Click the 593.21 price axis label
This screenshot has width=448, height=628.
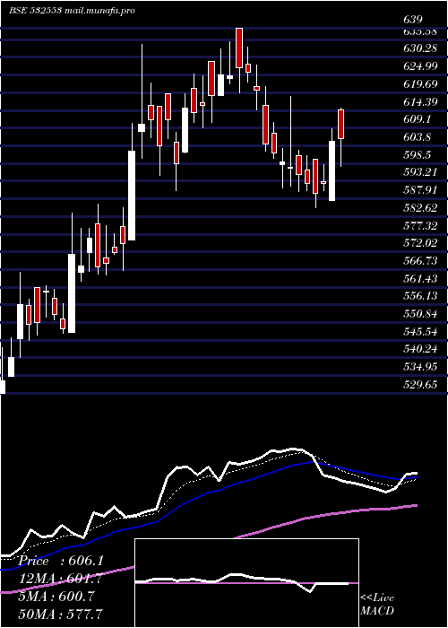pos(420,172)
